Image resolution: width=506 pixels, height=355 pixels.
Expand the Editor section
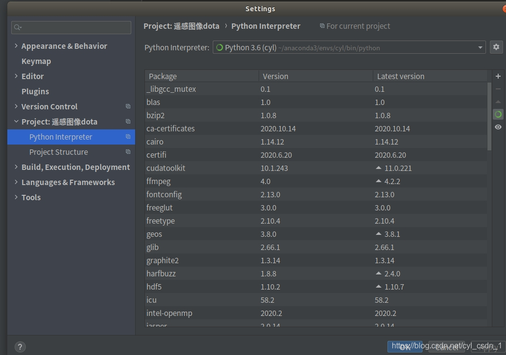point(16,76)
